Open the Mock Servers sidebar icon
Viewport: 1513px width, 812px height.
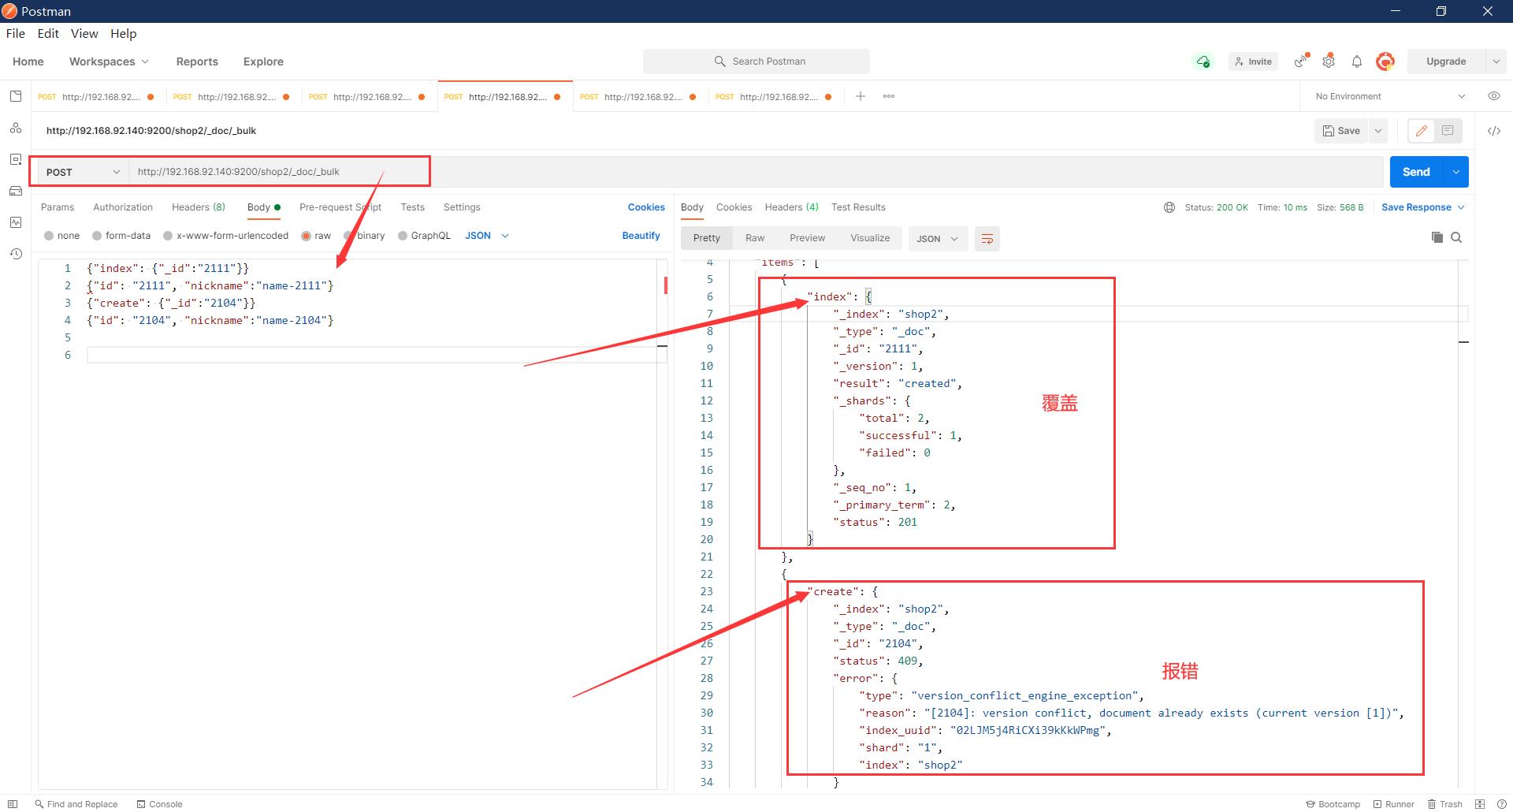point(16,191)
